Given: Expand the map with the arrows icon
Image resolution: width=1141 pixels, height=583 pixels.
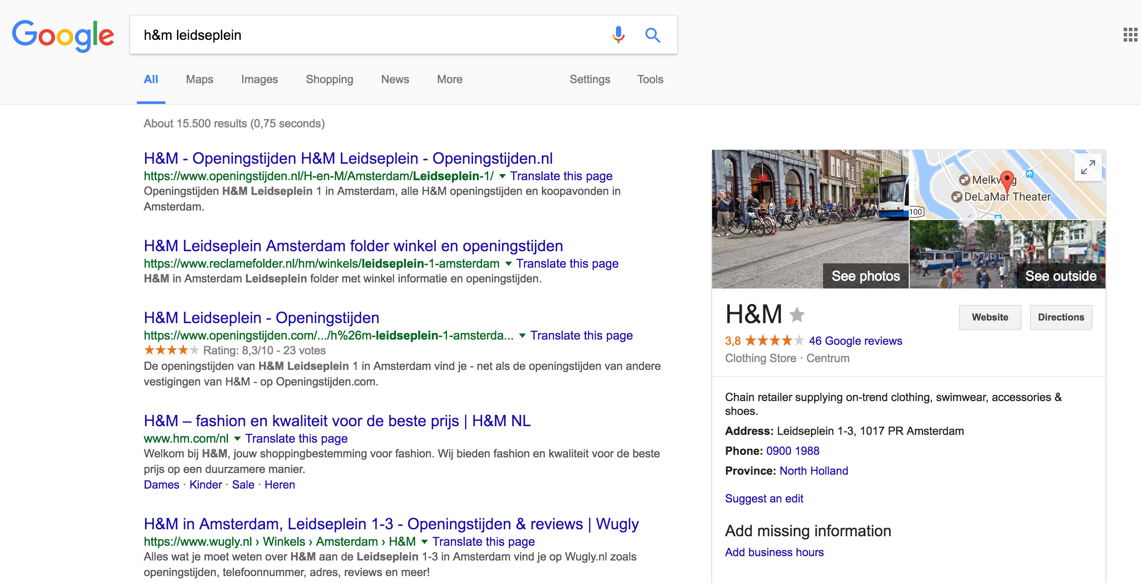Looking at the screenshot, I should click(1088, 167).
